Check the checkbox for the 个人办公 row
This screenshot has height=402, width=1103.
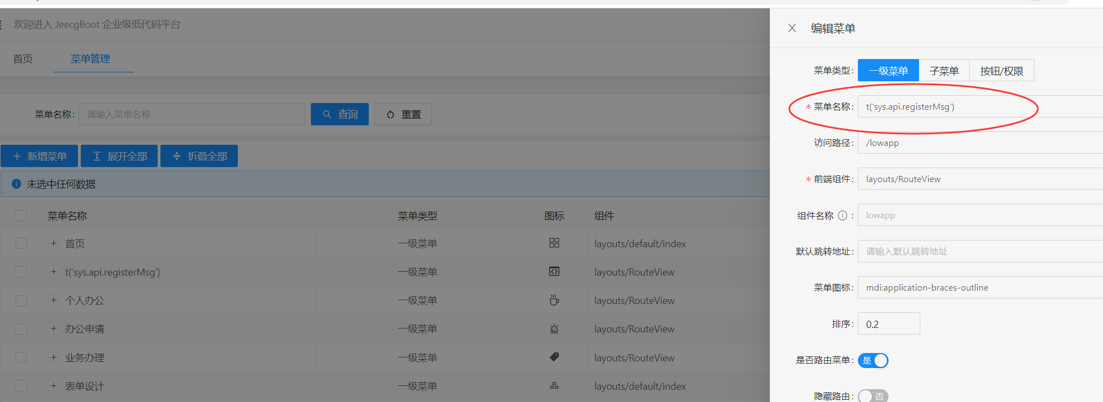click(21, 300)
